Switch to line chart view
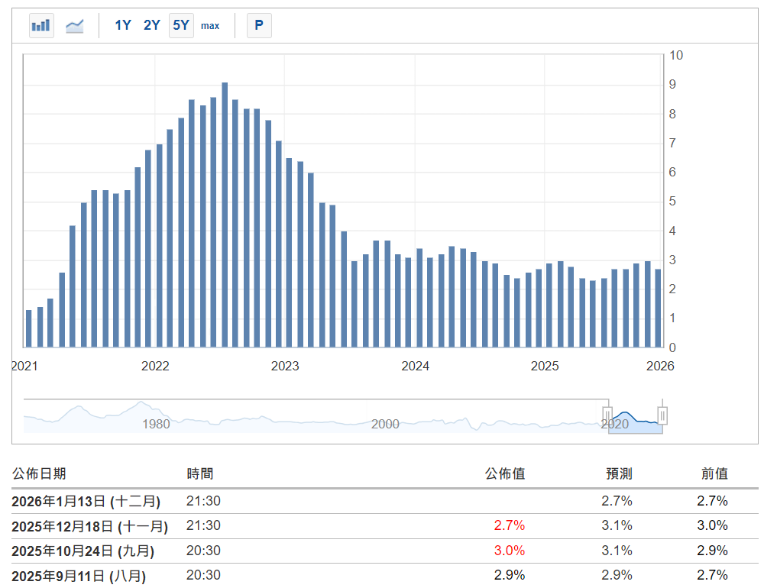This screenshot has height=588, width=764. (75, 25)
